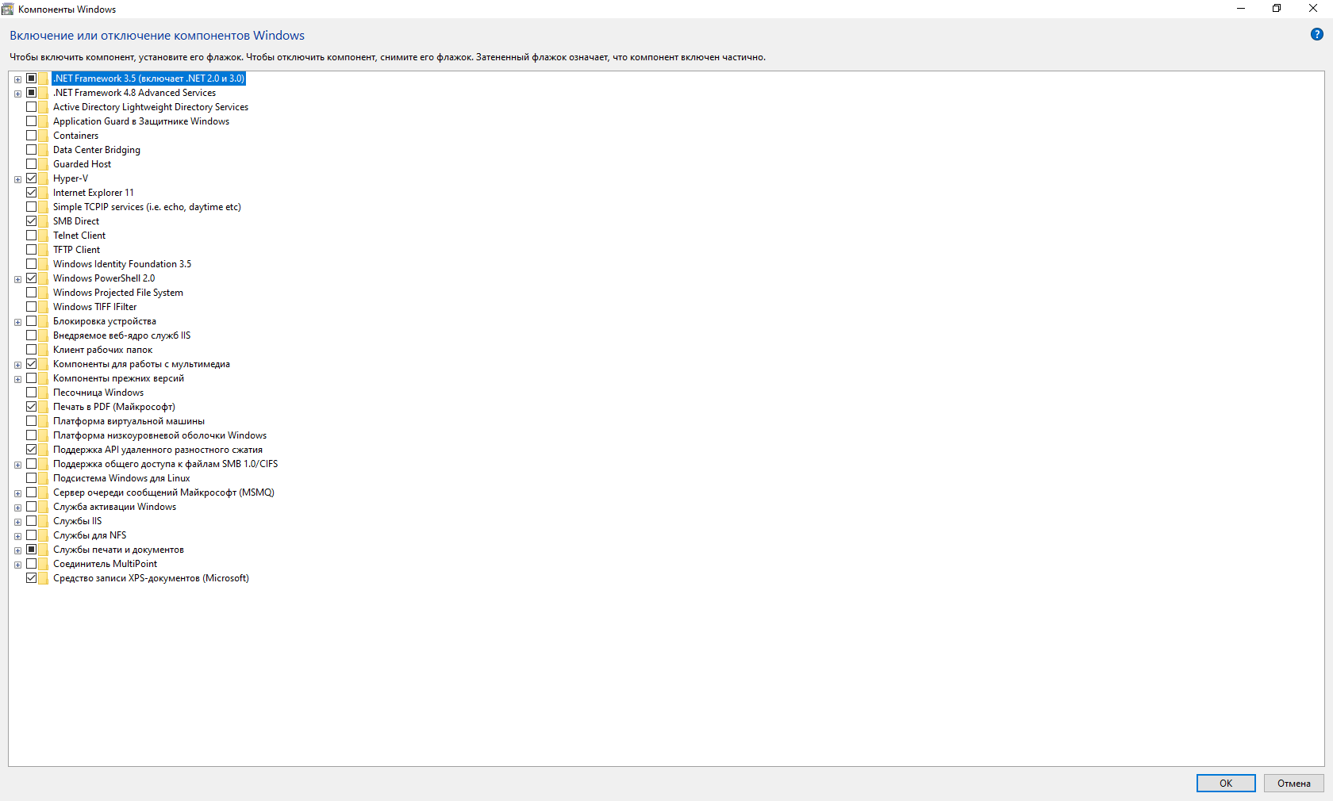Image resolution: width=1333 pixels, height=801 pixels.
Task: Enable Active Directory Lightweight Directory Services checkbox
Action: coord(32,107)
